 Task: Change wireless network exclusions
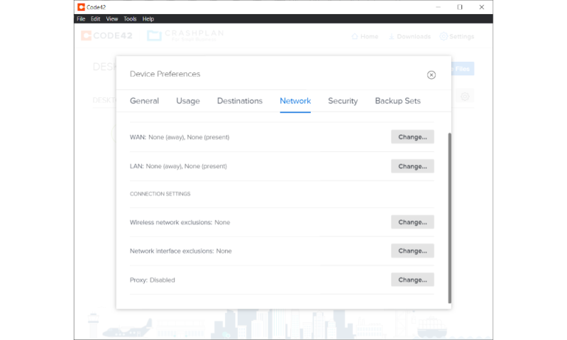(x=413, y=222)
